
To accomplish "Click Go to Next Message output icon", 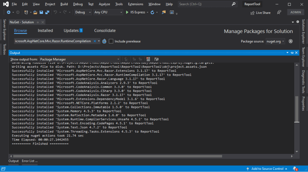I will [140, 59].
